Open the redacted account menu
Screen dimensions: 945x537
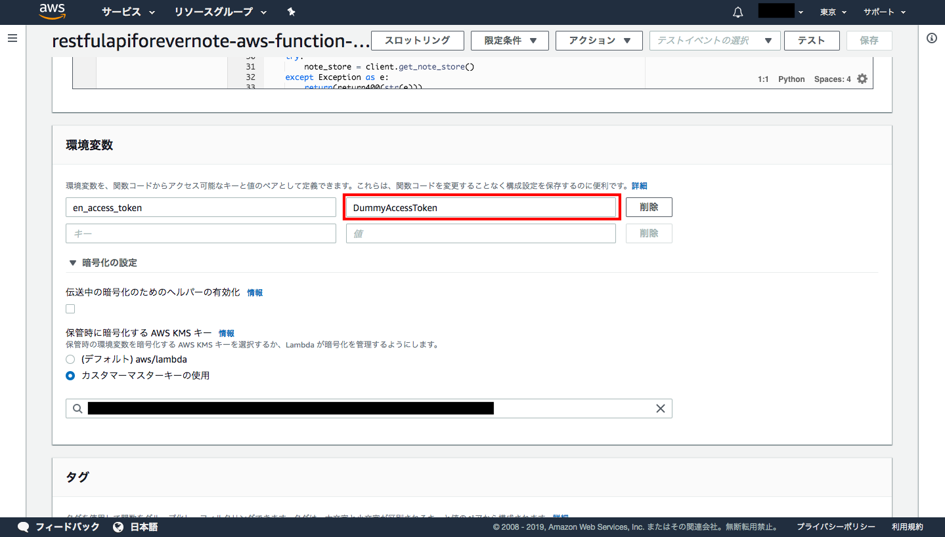(x=781, y=11)
